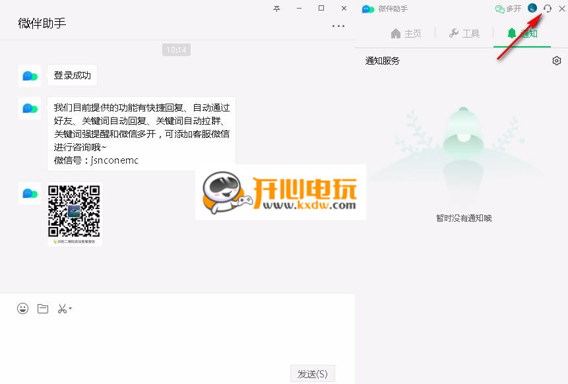Click the user avatar in the title bar
The image size is (568, 384).
tap(532, 9)
